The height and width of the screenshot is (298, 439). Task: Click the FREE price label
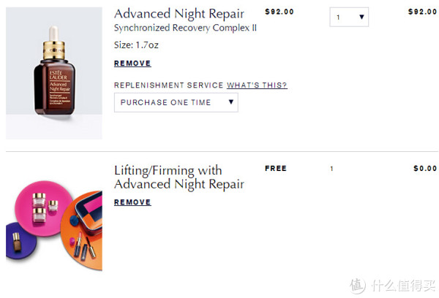pyautogui.click(x=276, y=168)
